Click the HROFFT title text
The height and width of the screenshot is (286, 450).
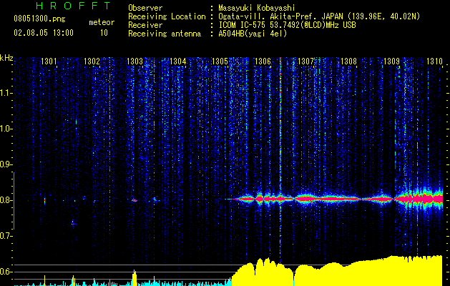tap(74, 6)
